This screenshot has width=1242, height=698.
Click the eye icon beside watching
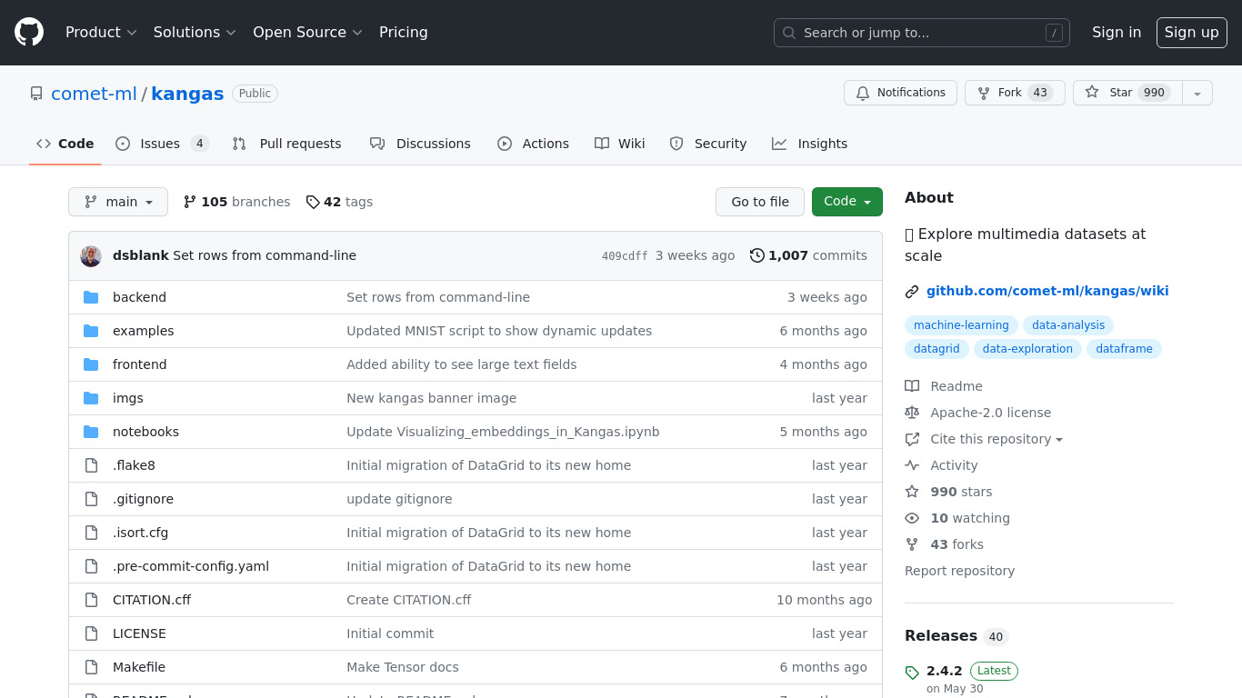pos(912,518)
